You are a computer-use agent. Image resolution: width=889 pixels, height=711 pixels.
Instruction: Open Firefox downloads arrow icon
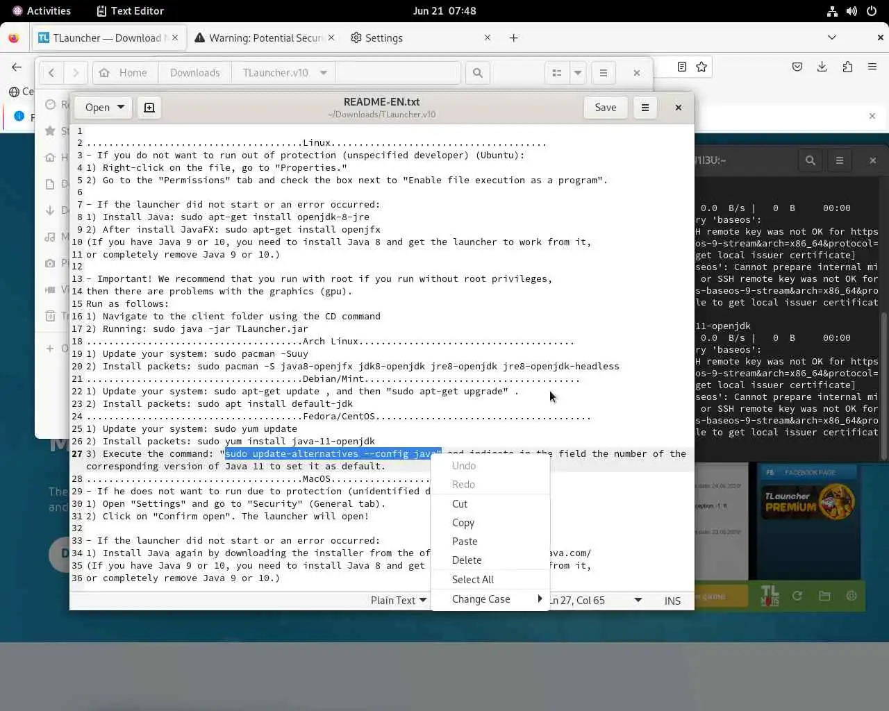(x=822, y=67)
